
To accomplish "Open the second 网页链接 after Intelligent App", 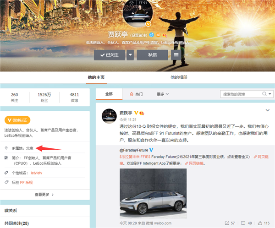I will pyautogui.click(x=194, y=163).
